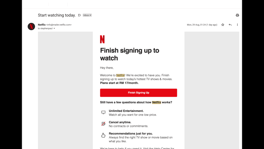Click the subject line "Start watching today."
Screen dimensions: 264x149
57,15
